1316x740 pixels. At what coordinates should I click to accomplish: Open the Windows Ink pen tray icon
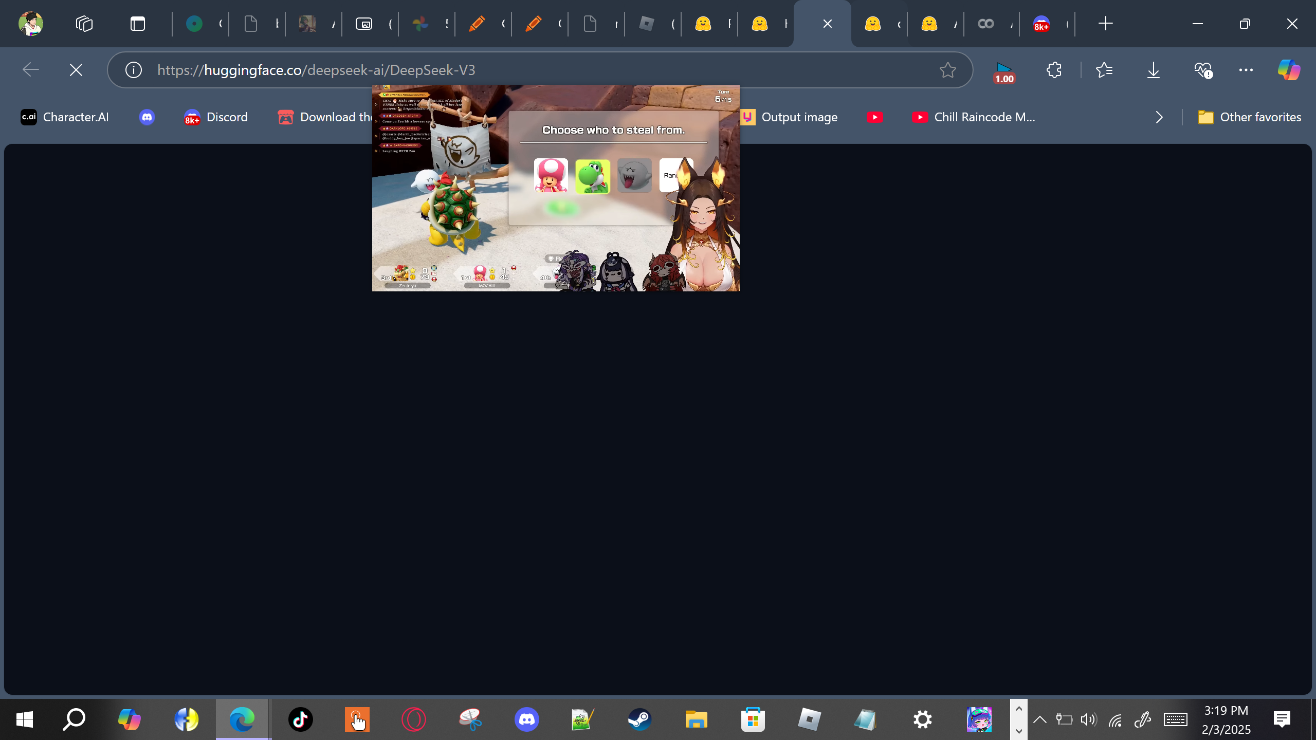pos(1142,719)
